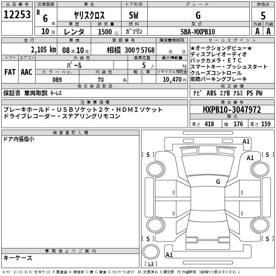Click the color number 089
Screen dimensions: 276x276
pos(57,80)
